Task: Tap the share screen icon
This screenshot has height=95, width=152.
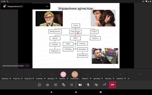Action: (x=56, y=85)
